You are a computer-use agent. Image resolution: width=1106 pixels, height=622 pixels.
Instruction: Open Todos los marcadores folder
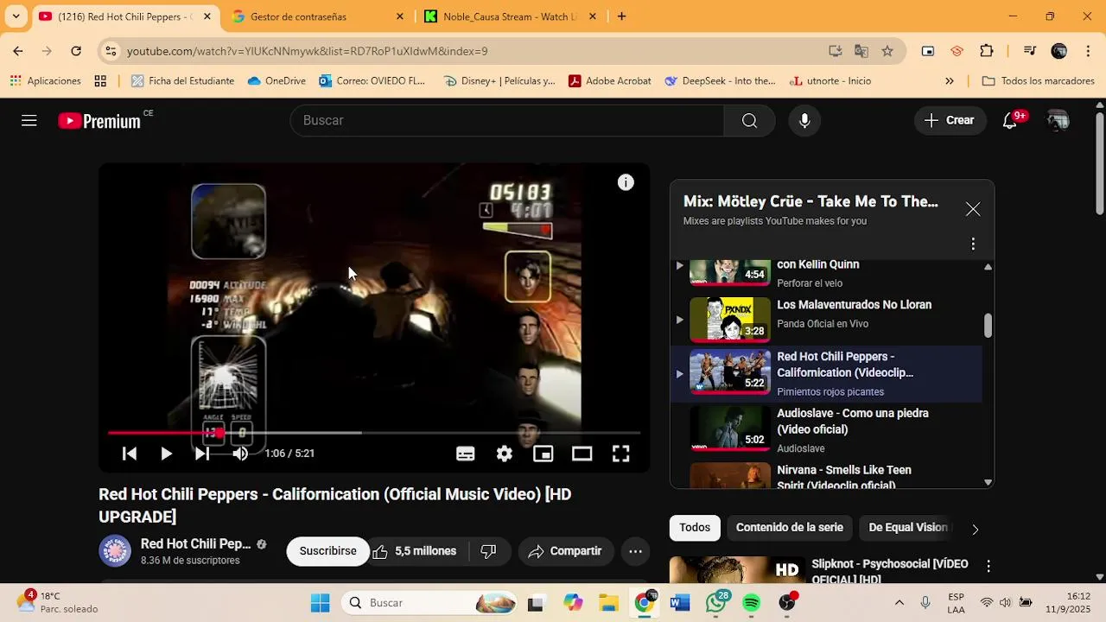(1039, 81)
